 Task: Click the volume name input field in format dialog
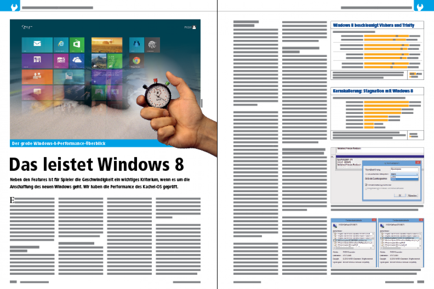tap(404, 169)
